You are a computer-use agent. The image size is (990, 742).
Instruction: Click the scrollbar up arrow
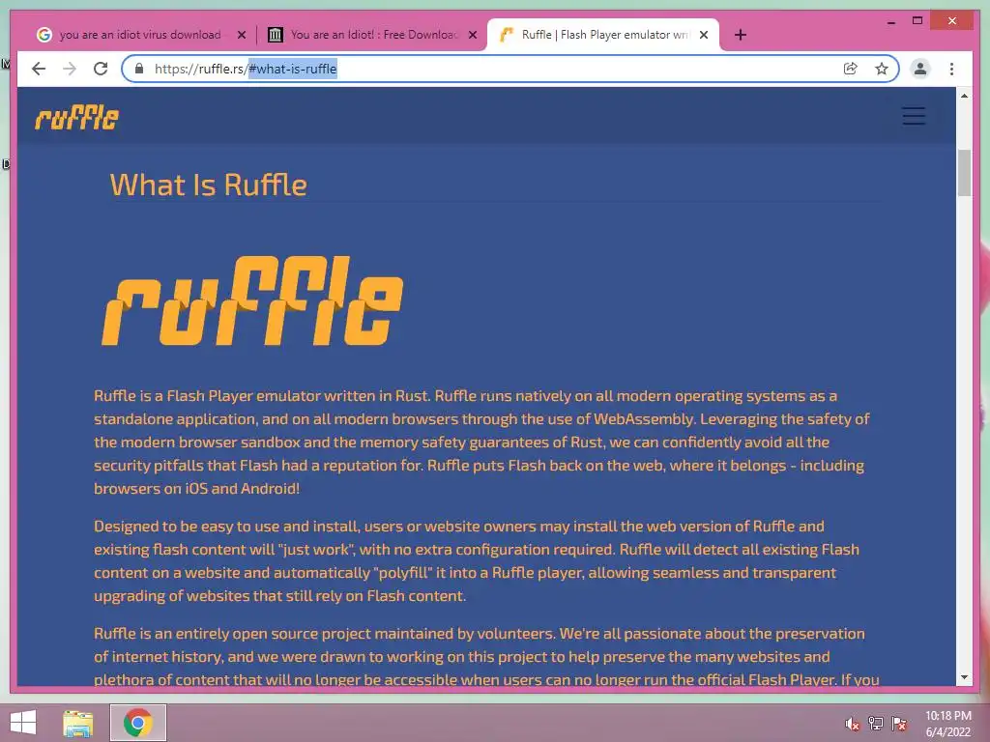(964, 96)
